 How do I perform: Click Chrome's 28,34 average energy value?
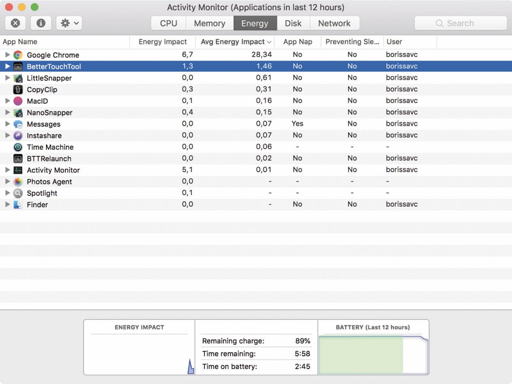(262, 55)
